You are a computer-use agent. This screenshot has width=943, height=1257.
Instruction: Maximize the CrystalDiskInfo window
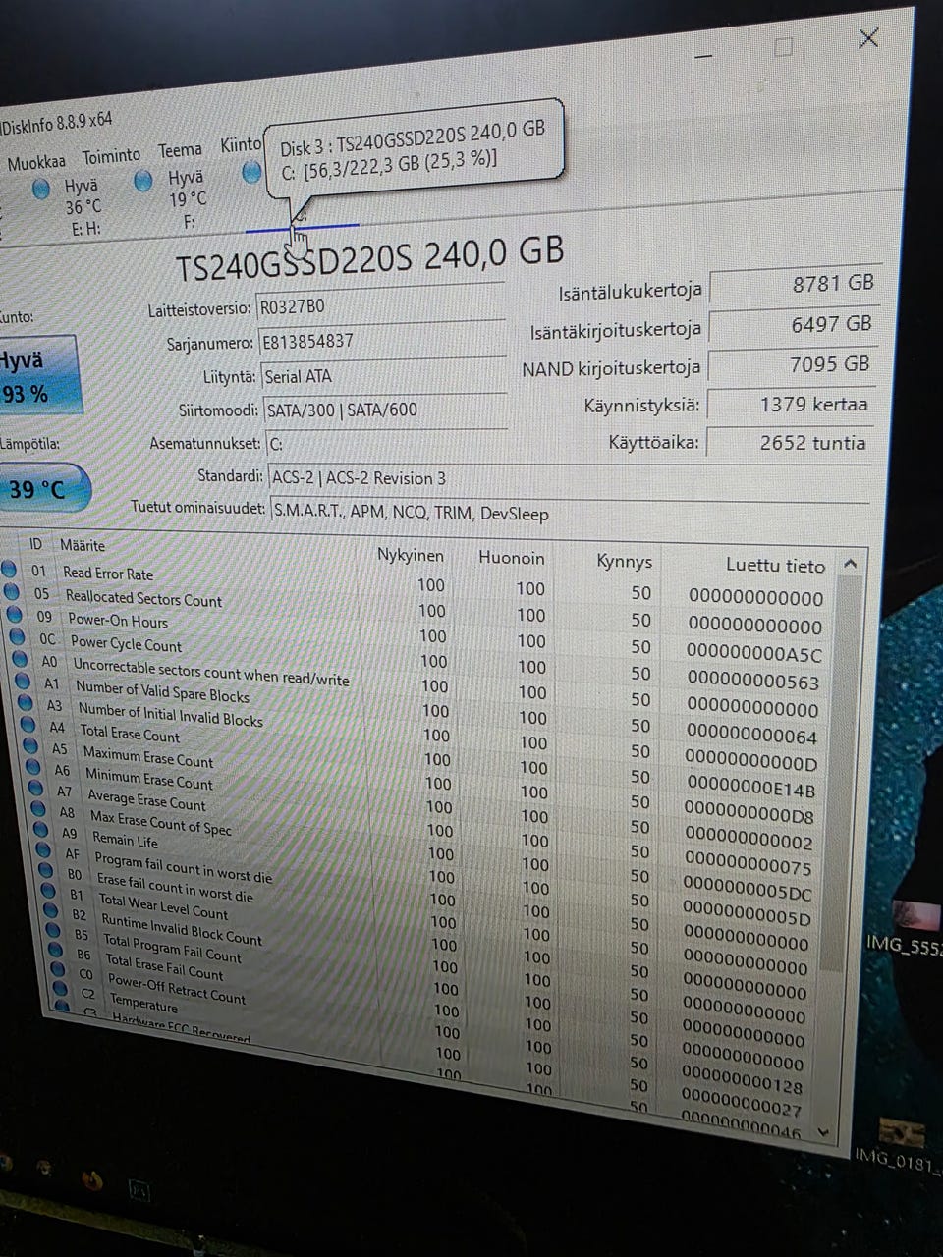[783, 47]
